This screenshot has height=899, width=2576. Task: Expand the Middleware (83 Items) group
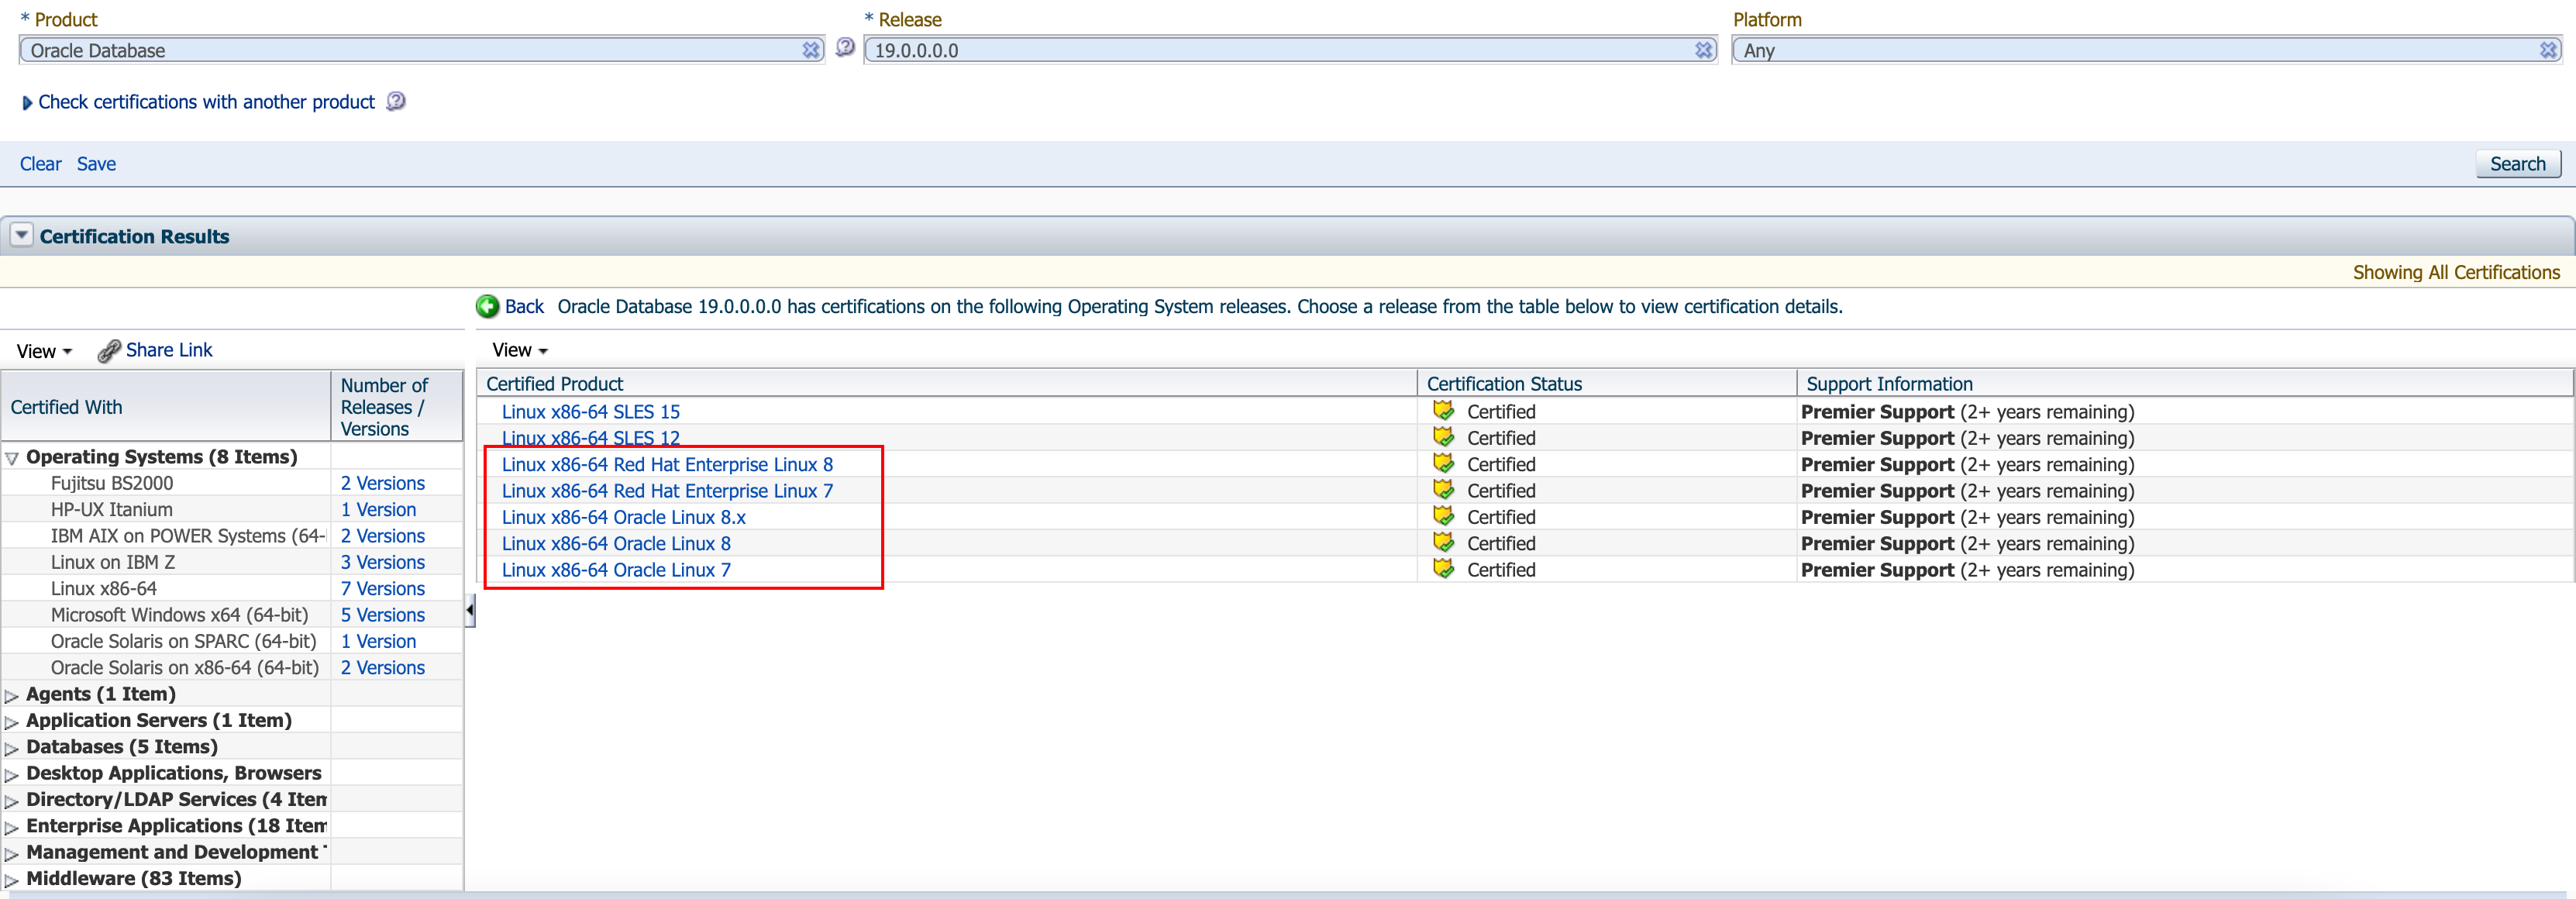click(12, 880)
